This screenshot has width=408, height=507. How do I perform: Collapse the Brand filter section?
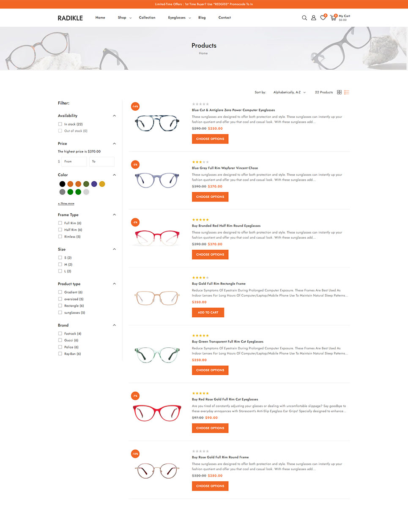(114, 325)
